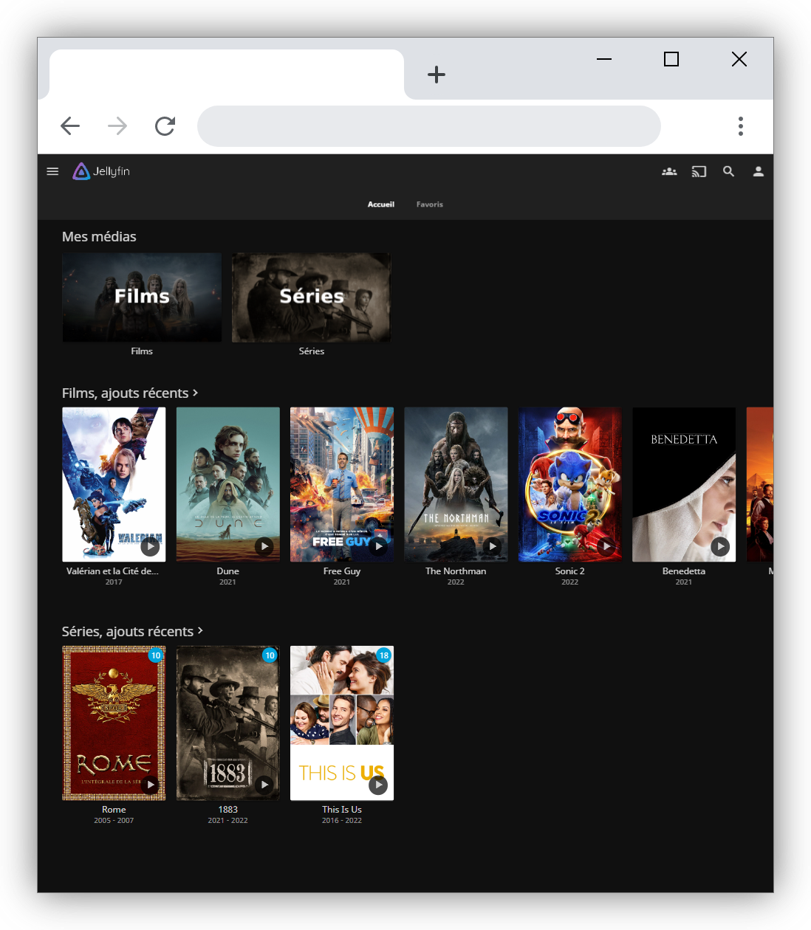811x930 pixels.
Task: Expand Séries, ajouts récents section
Action: click(132, 632)
